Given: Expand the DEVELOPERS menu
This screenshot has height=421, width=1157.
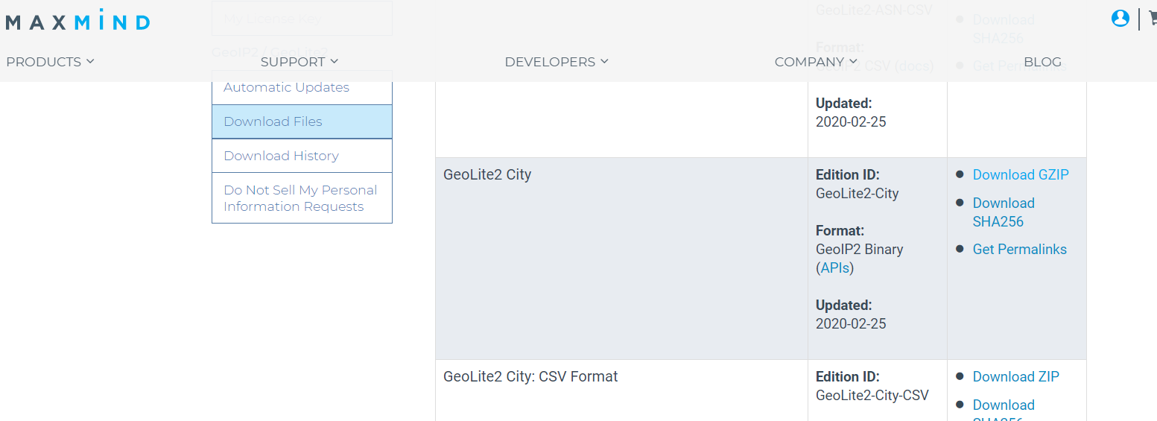Looking at the screenshot, I should 557,62.
